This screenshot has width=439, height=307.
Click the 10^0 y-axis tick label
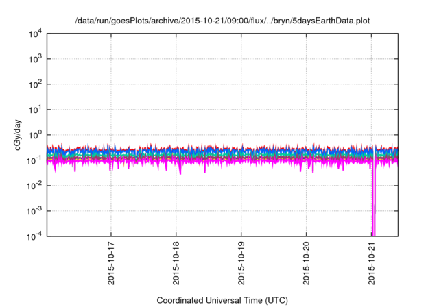[x=36, y=135]
